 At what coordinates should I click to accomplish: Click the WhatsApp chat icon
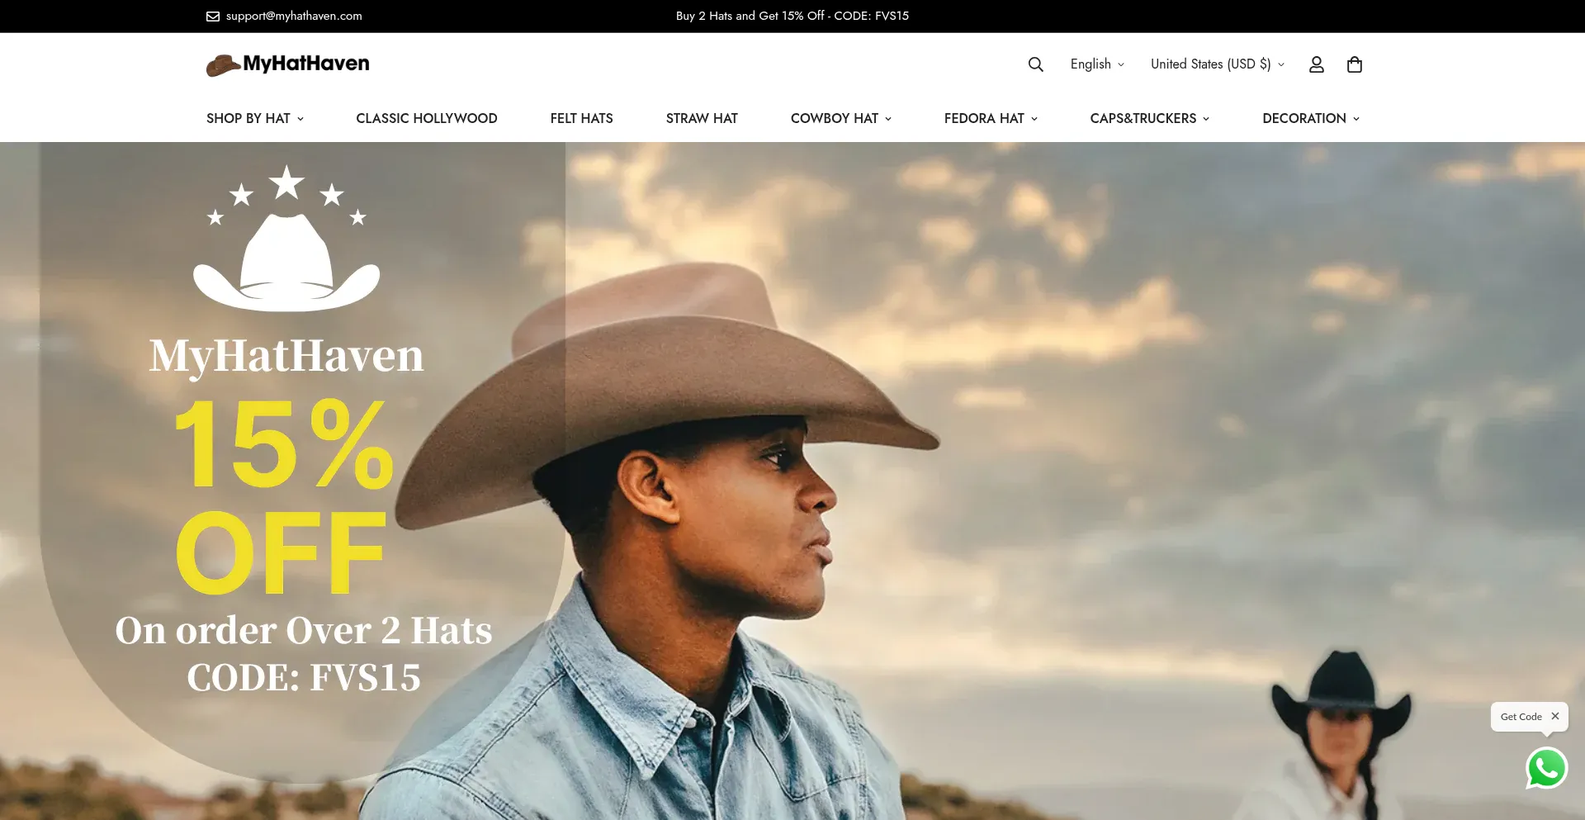[1547, 768]
